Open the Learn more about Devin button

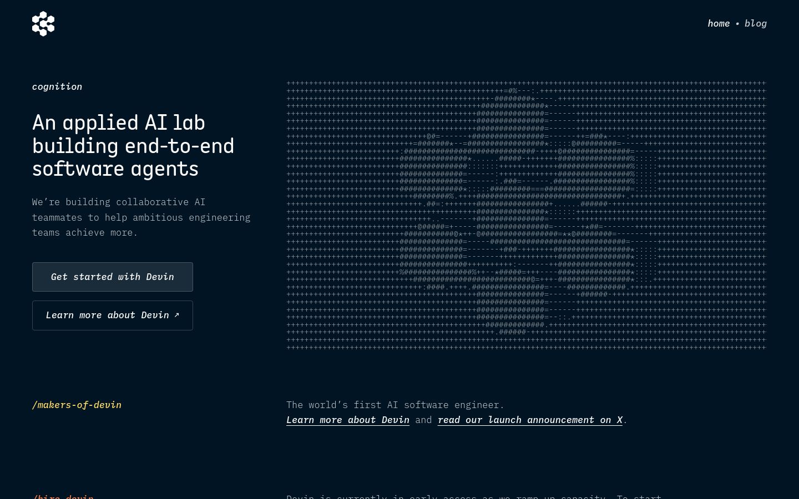pyautogui.click(x=113, y=315)
